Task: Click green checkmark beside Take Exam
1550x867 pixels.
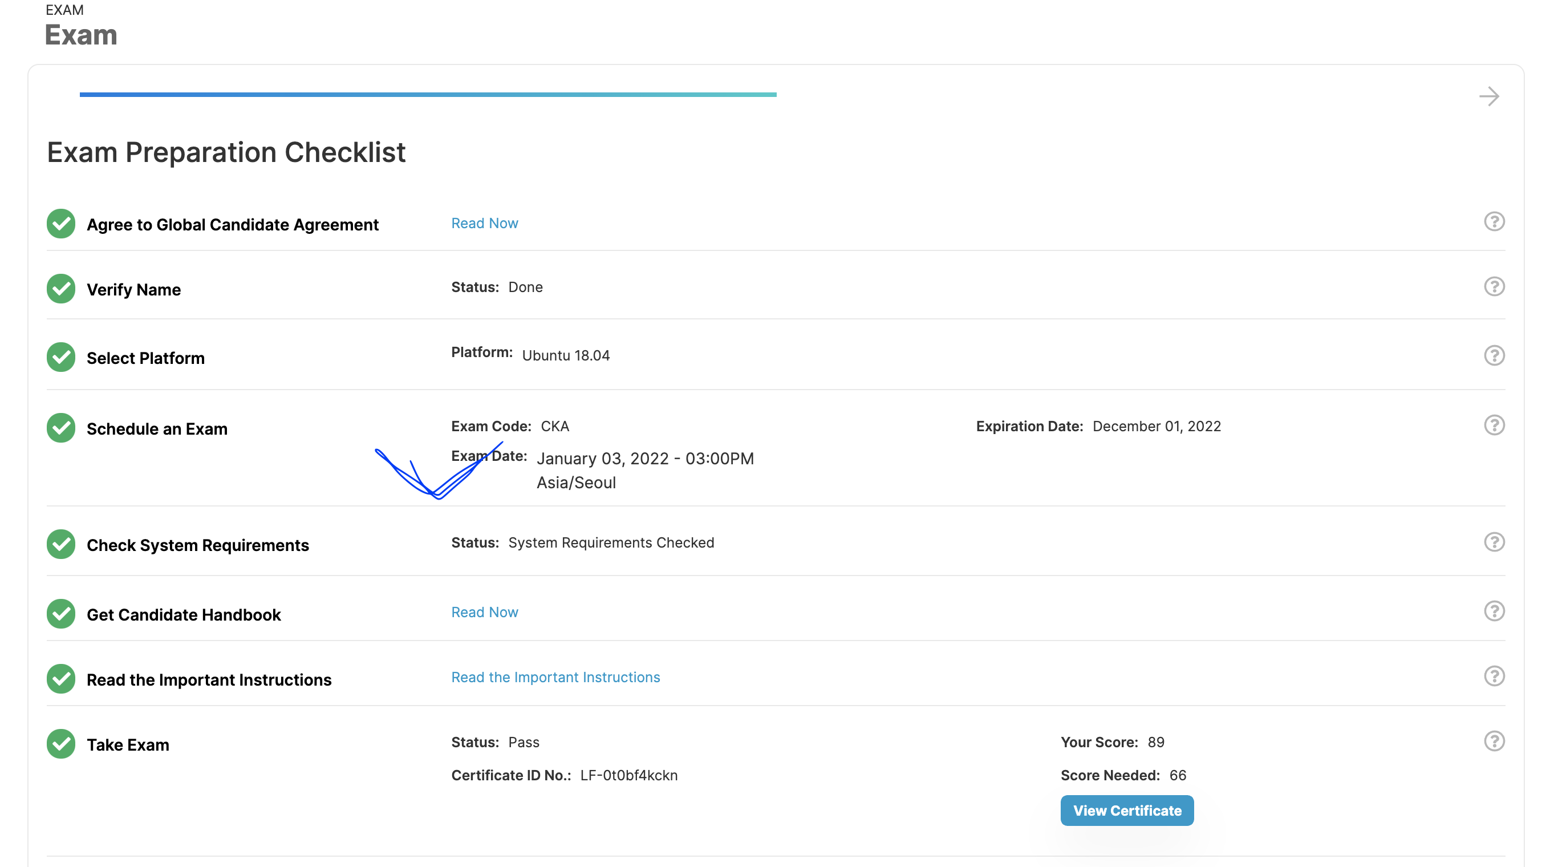Action: (61, 744)
